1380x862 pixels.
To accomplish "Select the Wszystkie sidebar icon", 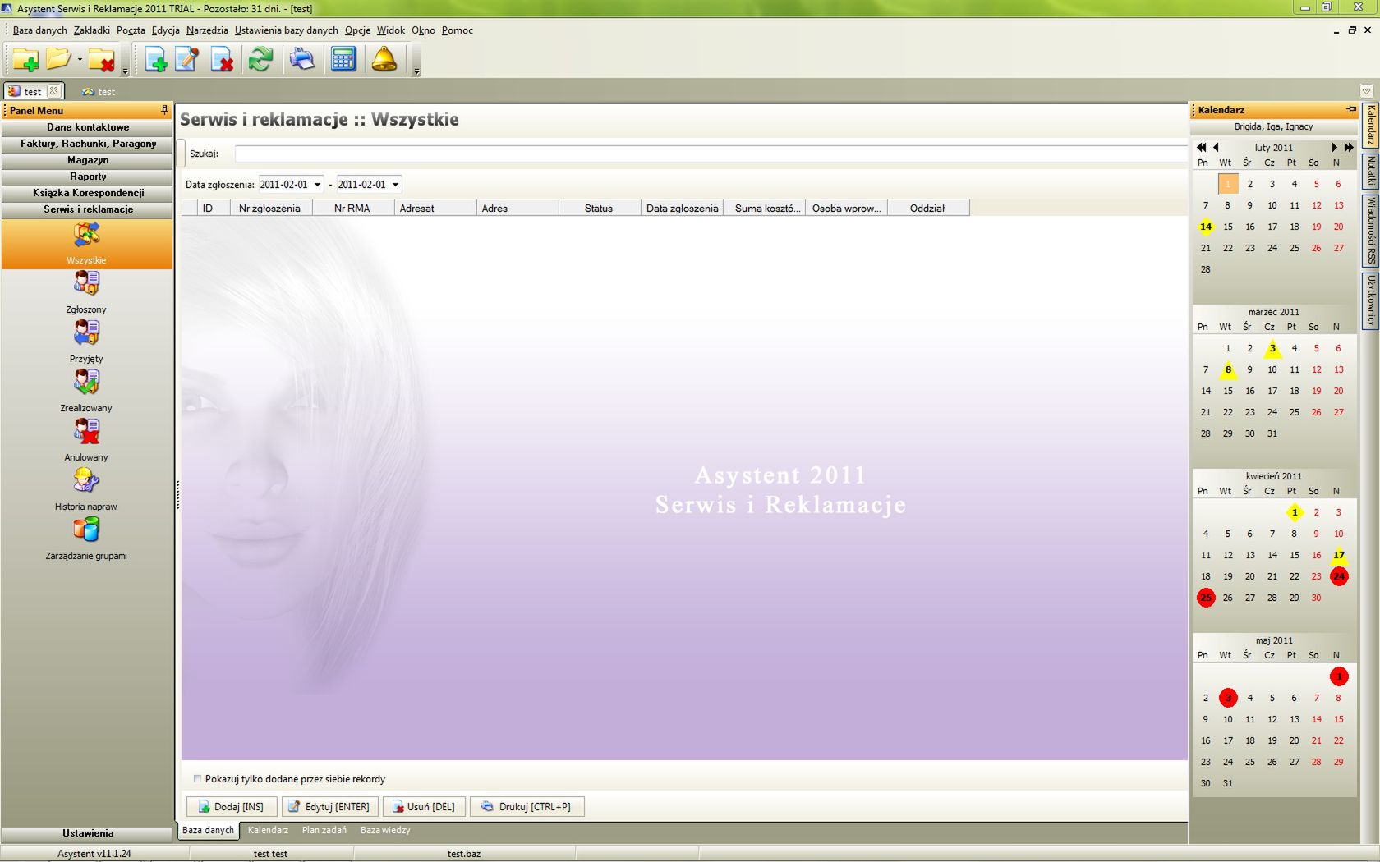I will [x=86, y=236].
